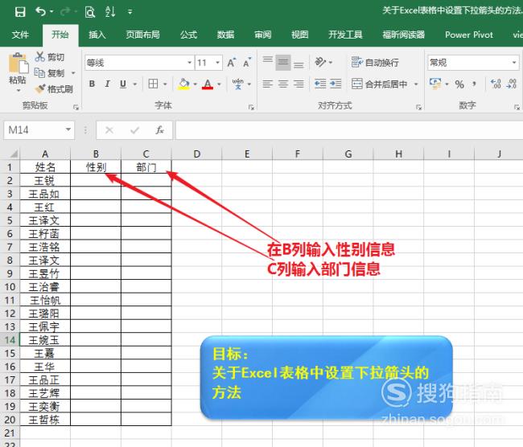Image resolution: width=523 pixels, height=447 pixels.
Task: Click the Decrease Indent icon
Action: pos(320,84)
